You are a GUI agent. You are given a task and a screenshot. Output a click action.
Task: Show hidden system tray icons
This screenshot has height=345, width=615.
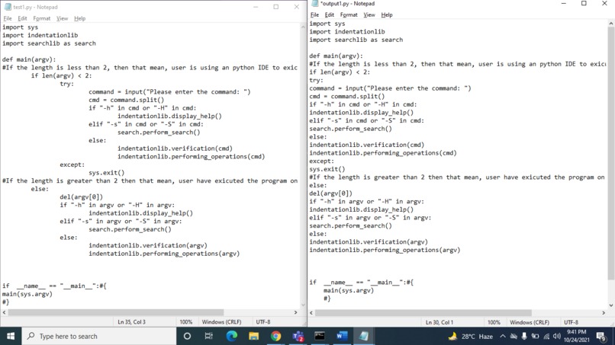[x=503, y=336]
